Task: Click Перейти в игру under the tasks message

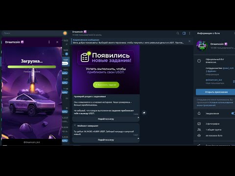Action: pyautogui.click(x=106, y=119)
